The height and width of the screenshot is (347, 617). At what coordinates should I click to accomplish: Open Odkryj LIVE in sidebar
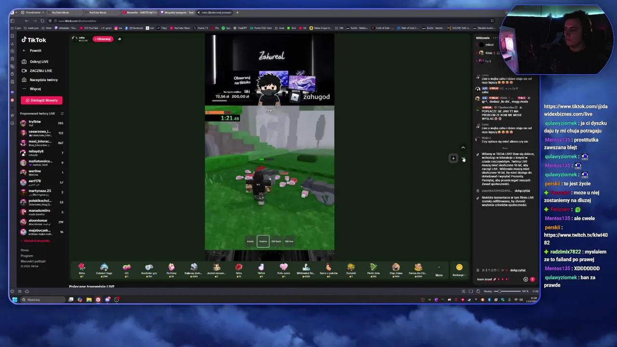point(36,62)
